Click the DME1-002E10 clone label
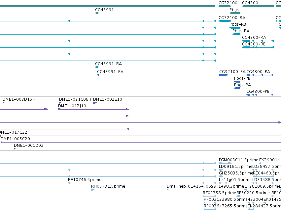 pos(108,99)
